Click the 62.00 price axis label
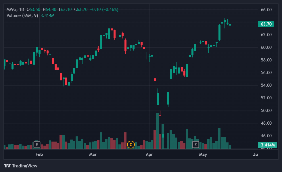This screenshot has height=172, width=282. pyautogui.click(x=266, y=35)
